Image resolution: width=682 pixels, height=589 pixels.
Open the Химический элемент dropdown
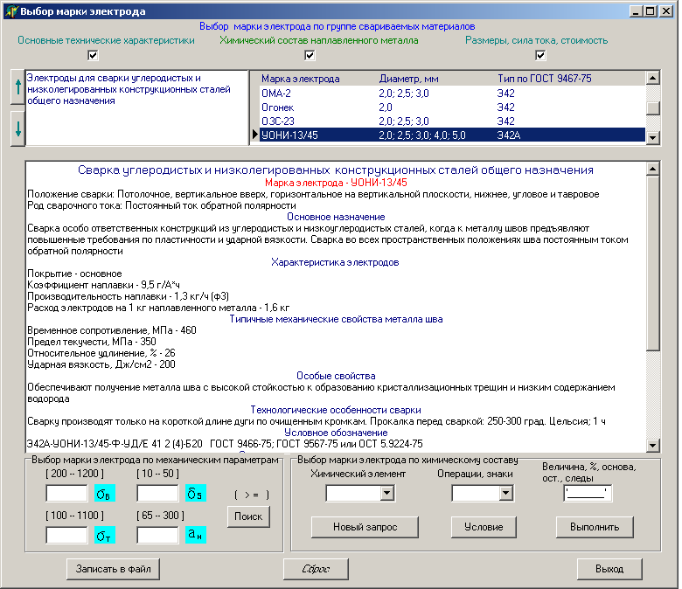[386, 493]
